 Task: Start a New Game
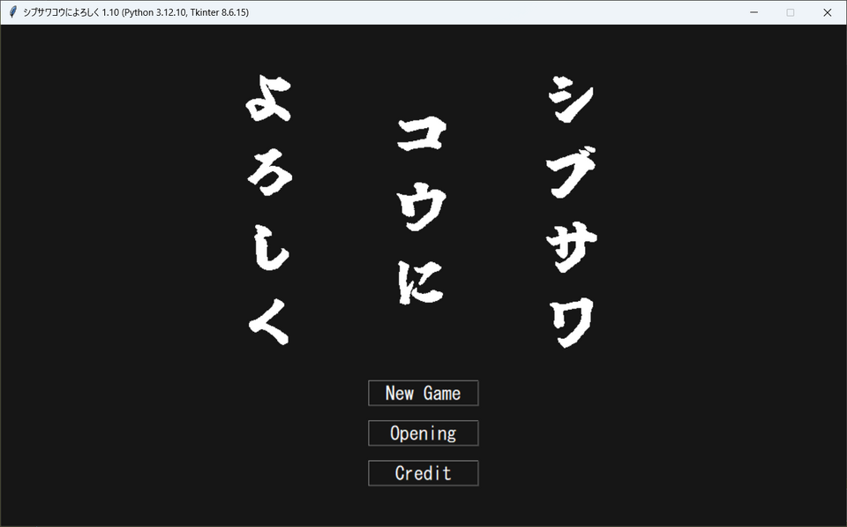(423, 393)
